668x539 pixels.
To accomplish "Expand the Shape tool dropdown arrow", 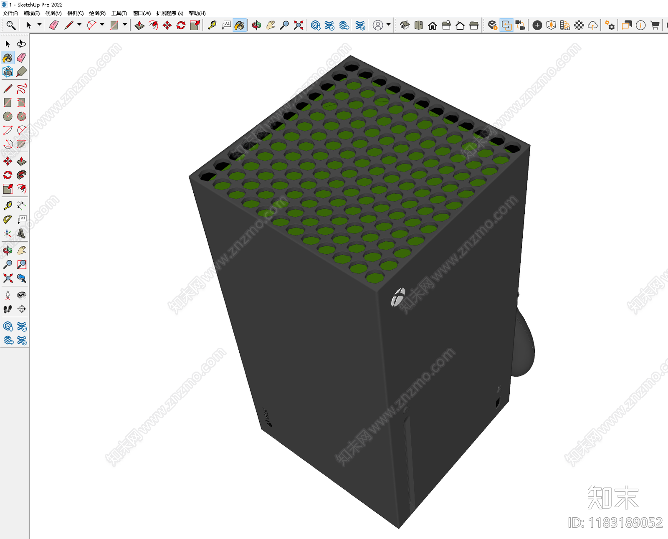I will [x=125, y=25].
